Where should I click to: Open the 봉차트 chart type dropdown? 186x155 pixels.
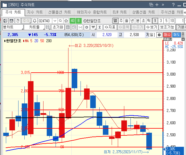coord(13,27)
